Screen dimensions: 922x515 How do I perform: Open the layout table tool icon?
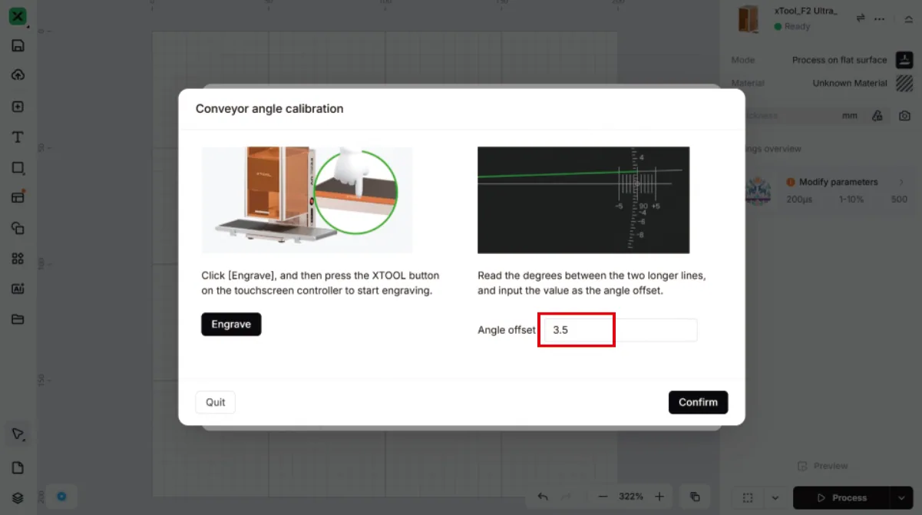(x=18, y=197)
